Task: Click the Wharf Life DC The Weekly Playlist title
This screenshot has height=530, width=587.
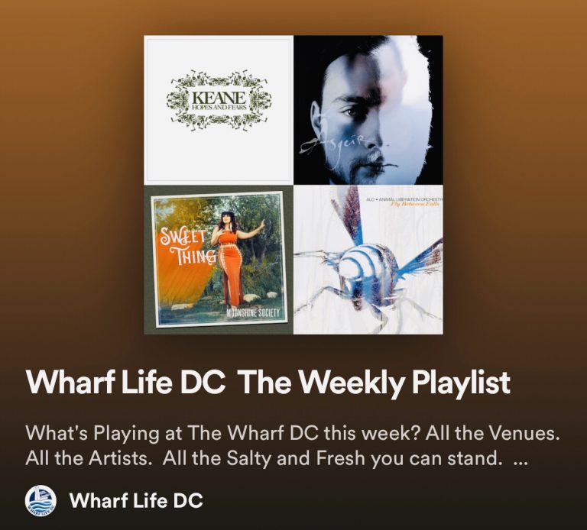Action: 268,383
